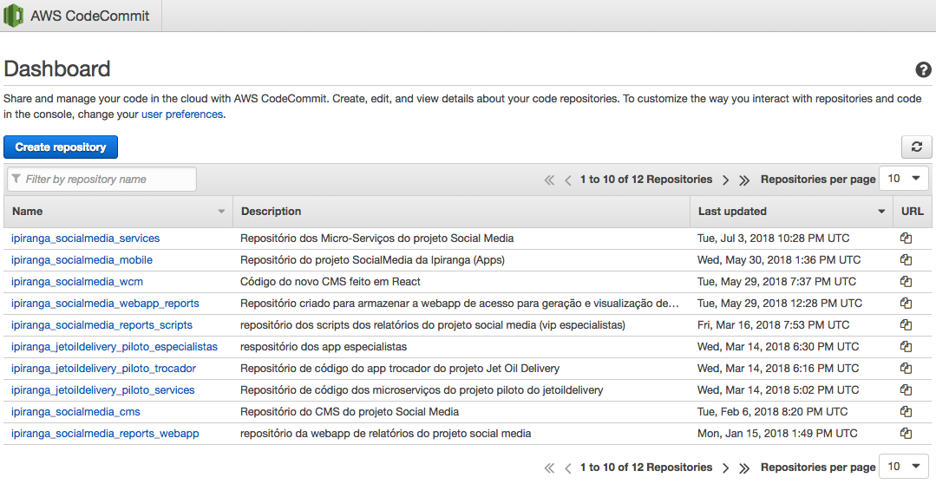Viewport: 936px width, 484px height.
Task: Click the Description column header
Action: (272, 212)
